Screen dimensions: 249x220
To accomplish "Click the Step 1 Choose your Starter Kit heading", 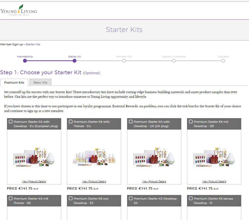I will click(50, 72).
